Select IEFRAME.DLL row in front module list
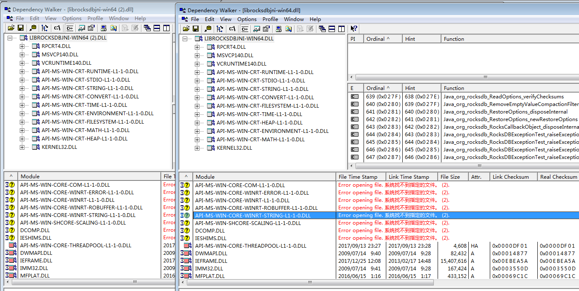 coord(379,261)
